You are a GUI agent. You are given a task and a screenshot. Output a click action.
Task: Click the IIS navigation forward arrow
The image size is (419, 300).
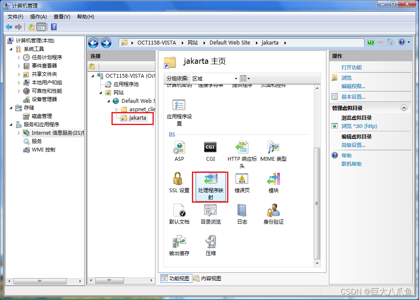106,43
